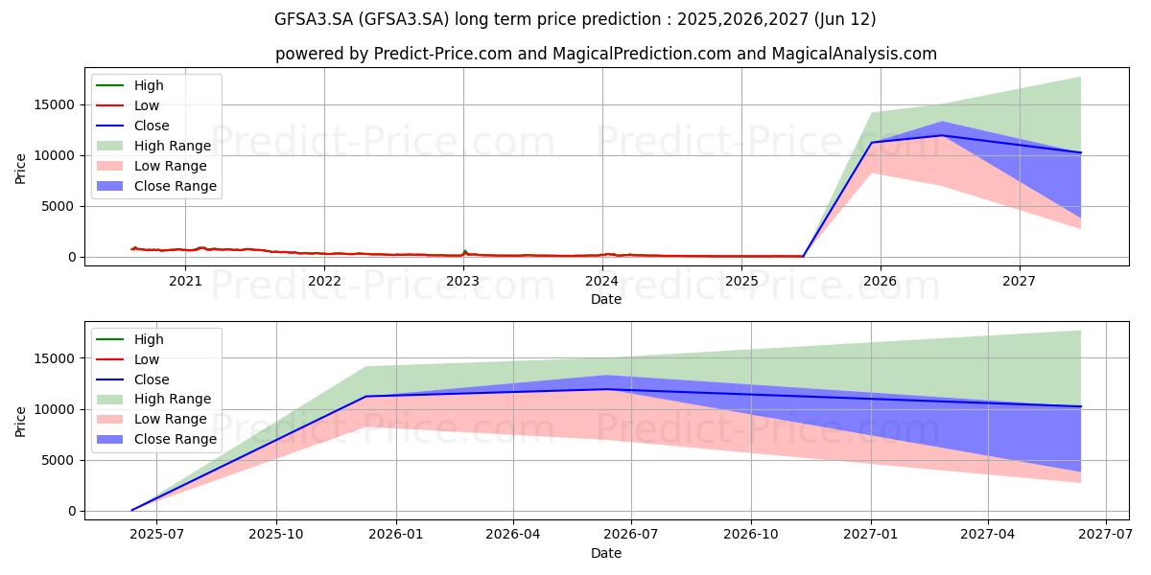Click the 2026 tick label on top x-axis
Screen dimensions: 1151x575
tap(880, 281)
